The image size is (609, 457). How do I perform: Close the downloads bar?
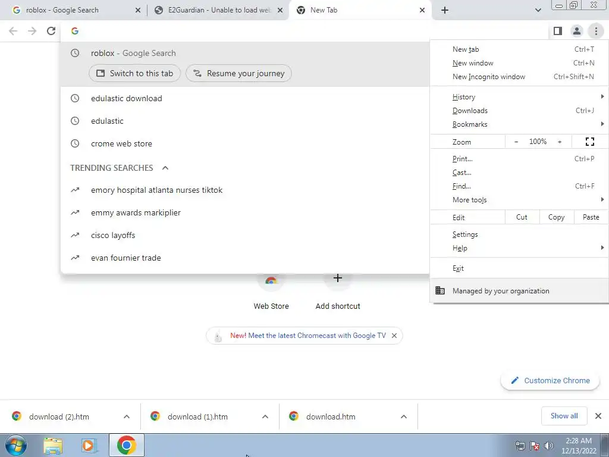pyautogui.click(x=598, y=416)
